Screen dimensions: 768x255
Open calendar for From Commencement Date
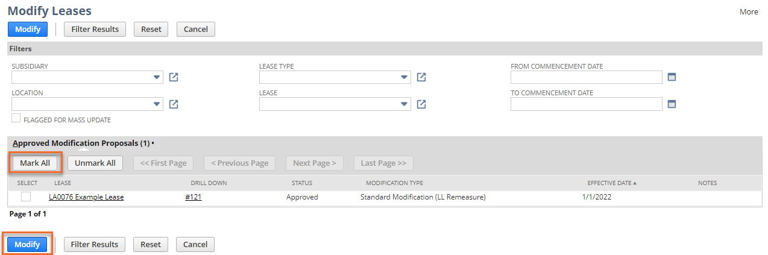coord(672,77)
